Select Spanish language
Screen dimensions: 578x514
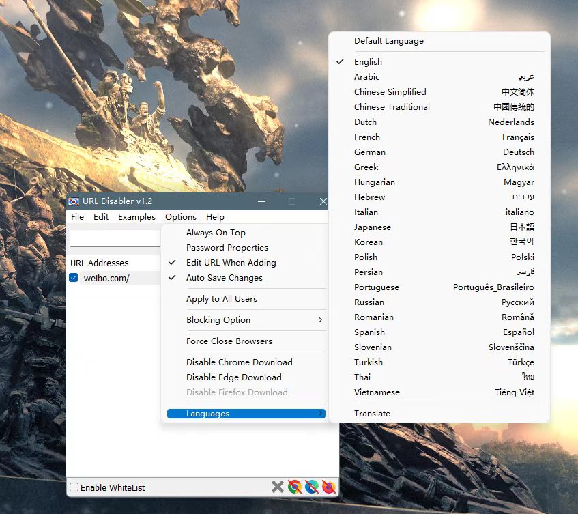tap(439, 332)
